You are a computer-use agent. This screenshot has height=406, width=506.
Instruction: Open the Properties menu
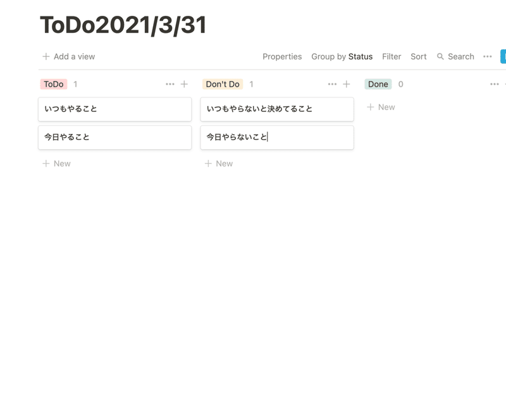[282, 56]
